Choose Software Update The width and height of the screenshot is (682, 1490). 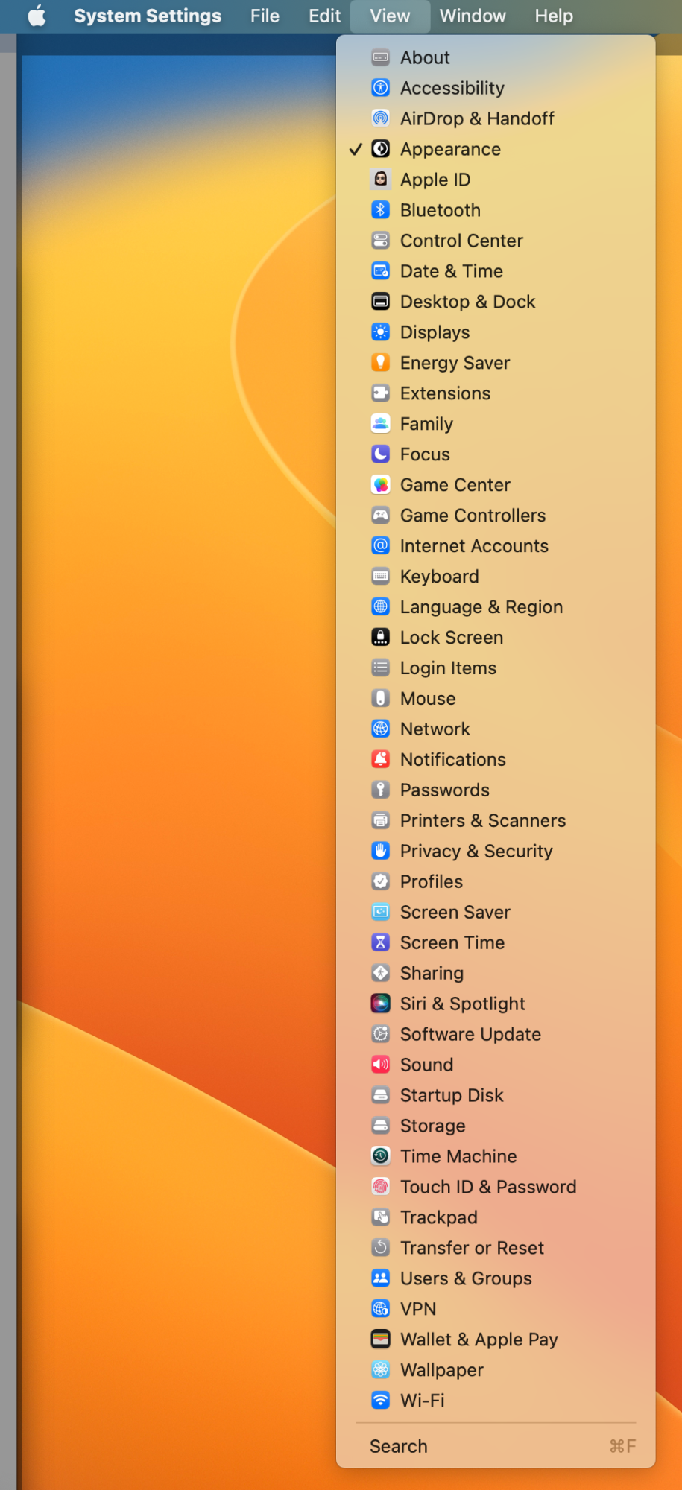[x=496, y=1035]
